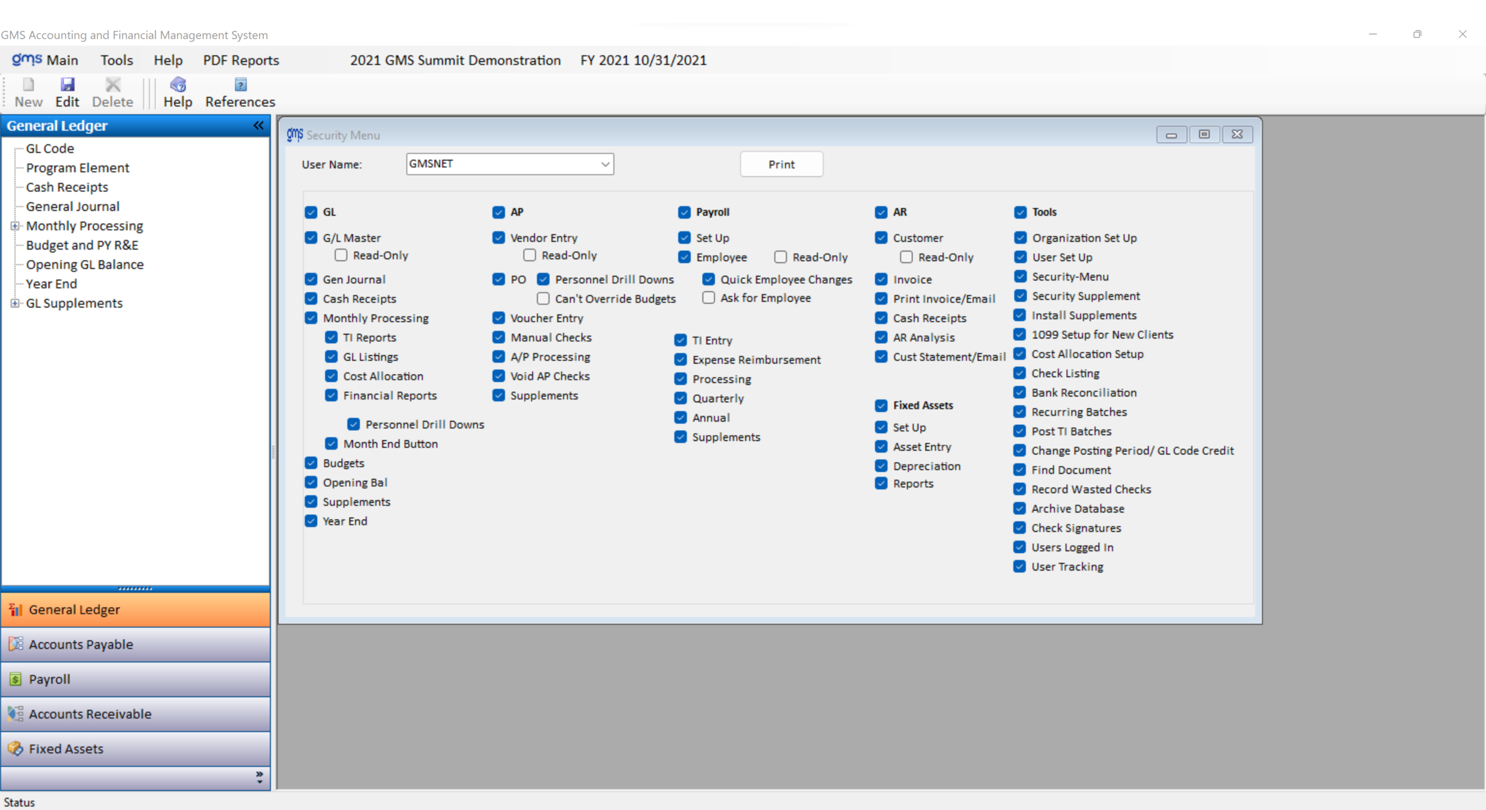
Task: Expand Monthly Processing tree node
Action: pyautogui.click(x=15, y=226)
